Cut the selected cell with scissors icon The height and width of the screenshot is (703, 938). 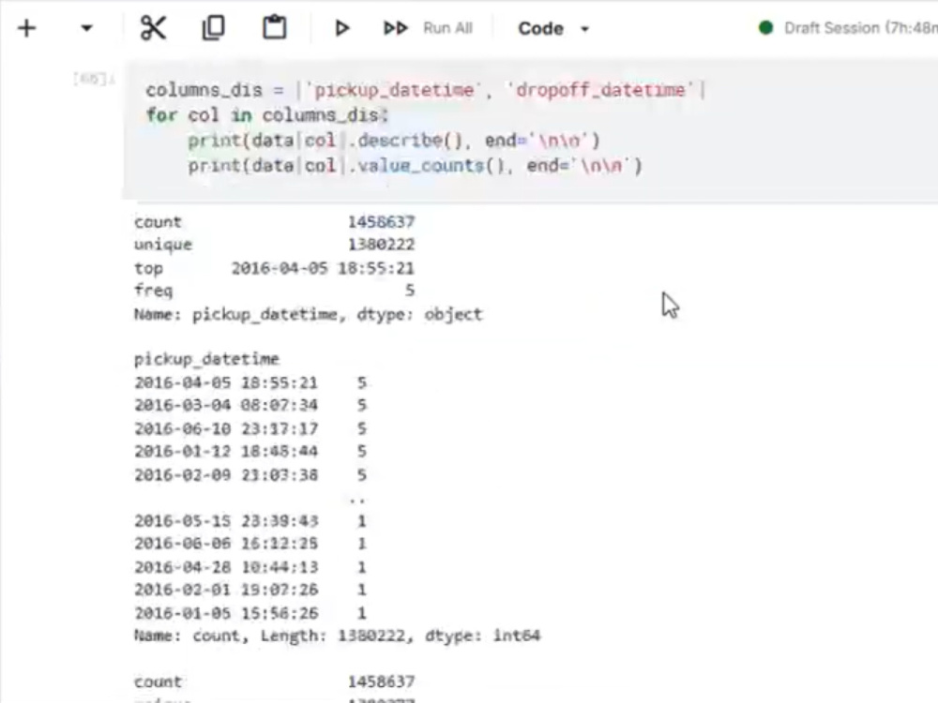(153, 28)
